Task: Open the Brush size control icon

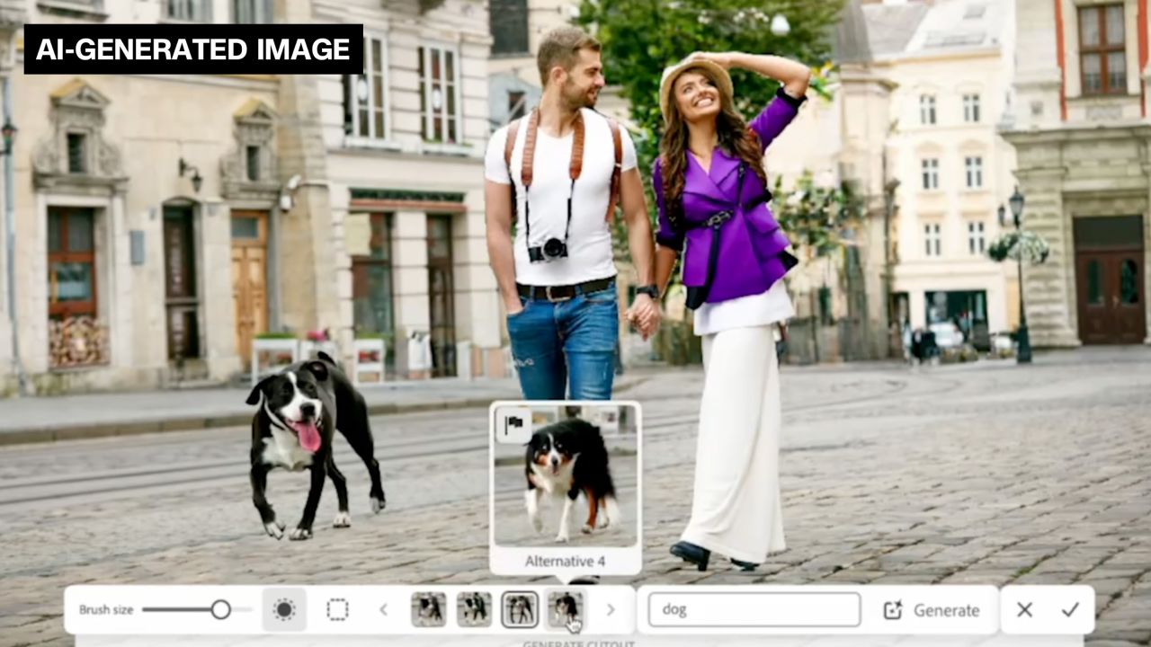Action: coord(284,609)
